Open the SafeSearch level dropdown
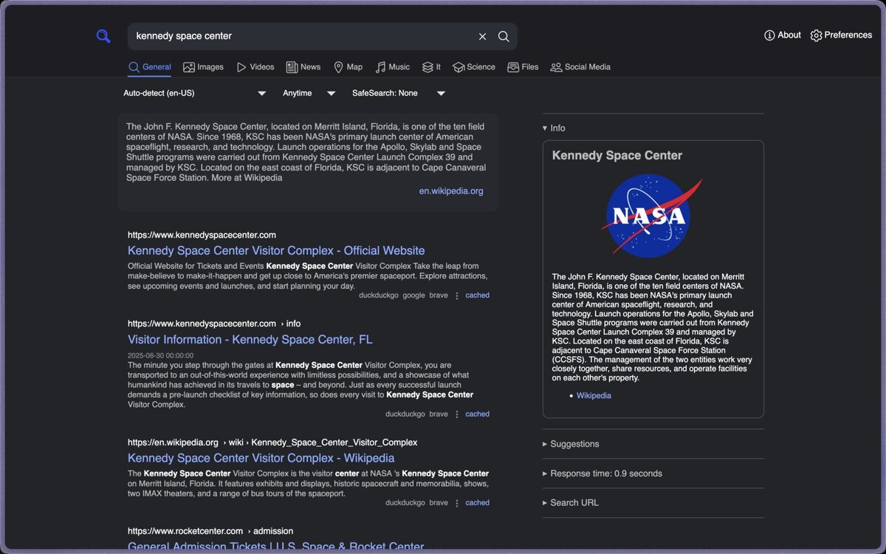The width and height of the screenshot is (886, 554). (x=399, y=93)
